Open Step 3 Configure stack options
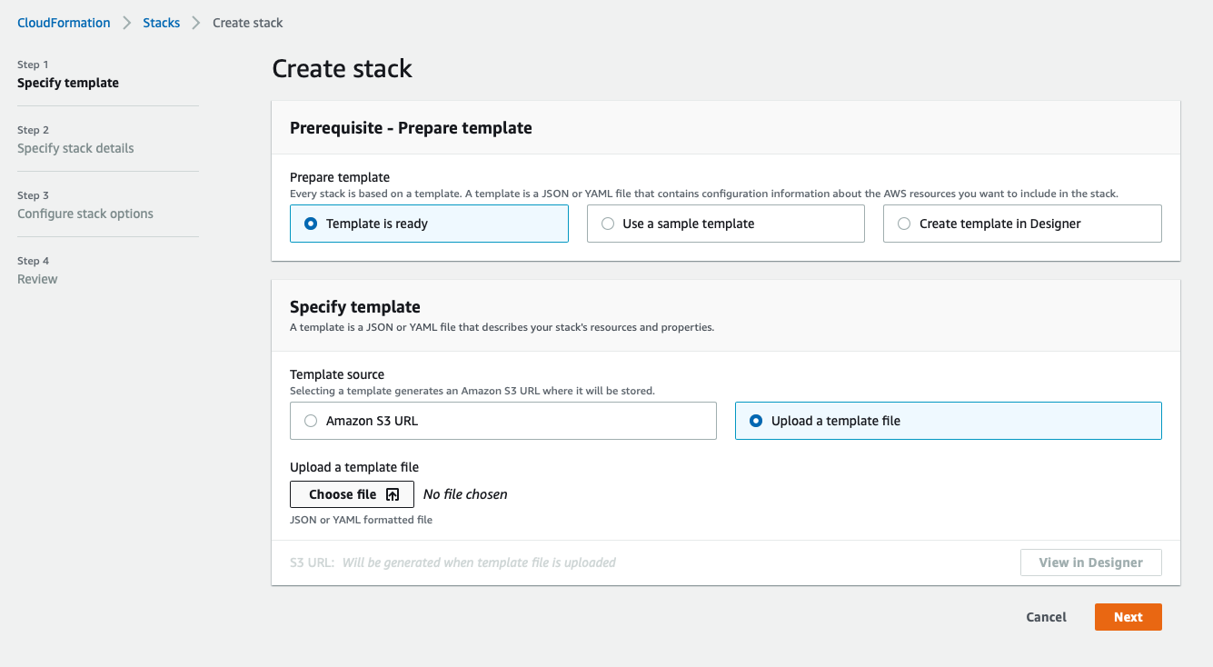 pyautogui.click(x=85, y=214)
